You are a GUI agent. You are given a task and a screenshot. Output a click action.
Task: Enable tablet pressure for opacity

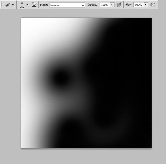pyautogui.click(x=119, y=5)
